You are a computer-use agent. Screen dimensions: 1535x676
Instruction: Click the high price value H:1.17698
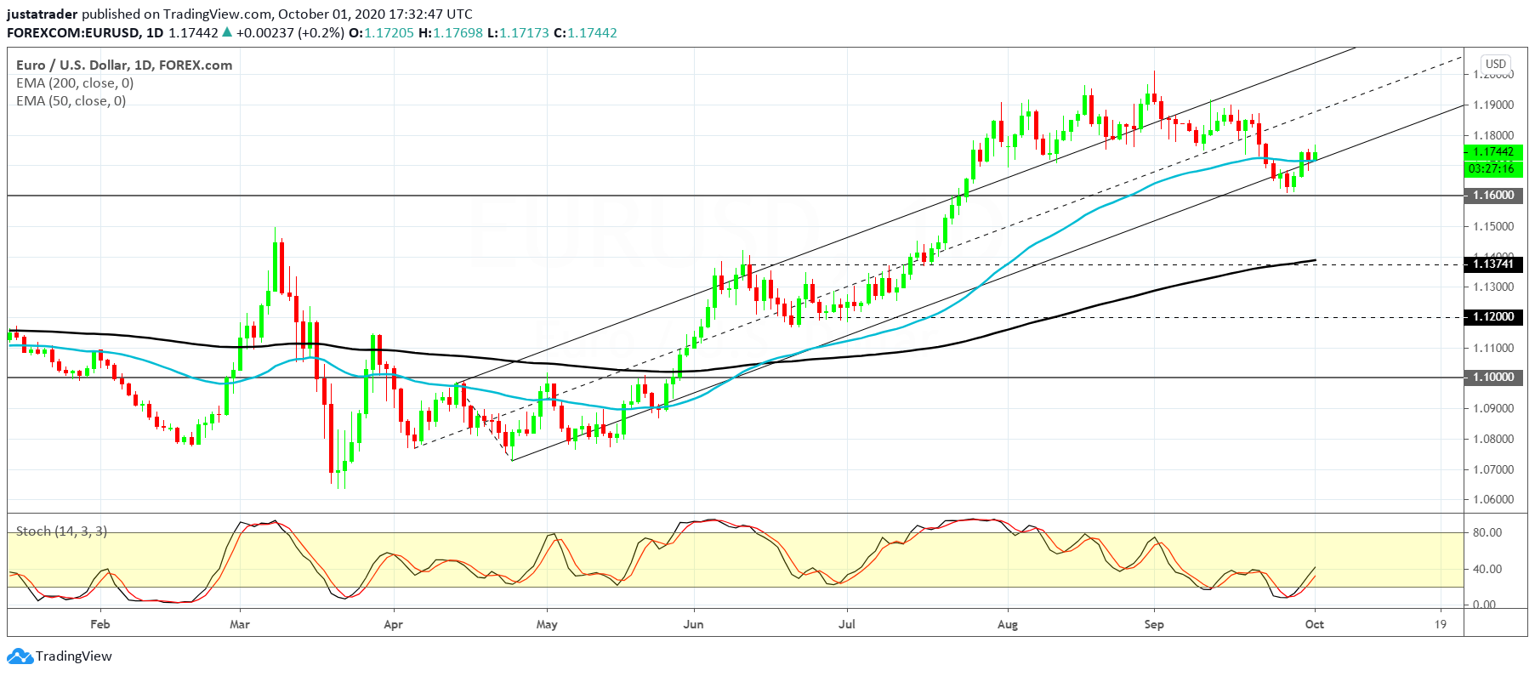pos(451,33)
